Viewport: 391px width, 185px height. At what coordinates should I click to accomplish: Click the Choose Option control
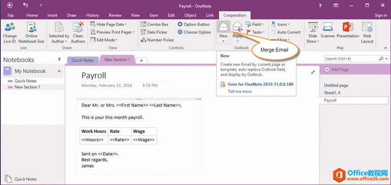pyautogui.click(x=194, y=32)
